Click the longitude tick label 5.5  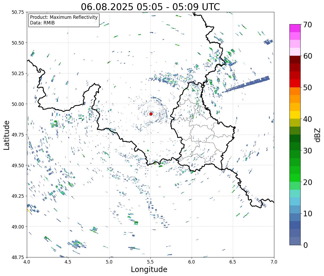pos(150,262)
